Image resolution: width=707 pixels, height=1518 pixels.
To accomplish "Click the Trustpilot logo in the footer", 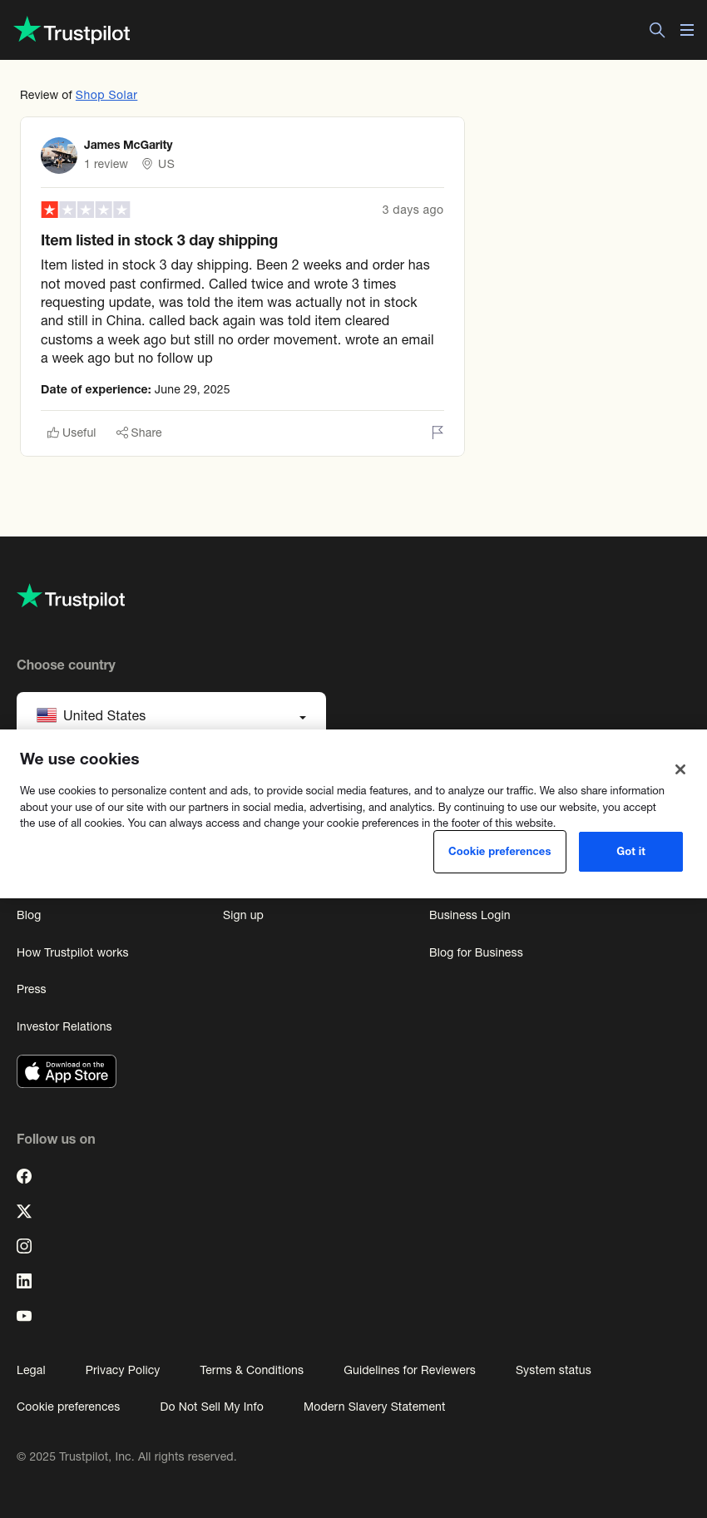I will [72, 597].
